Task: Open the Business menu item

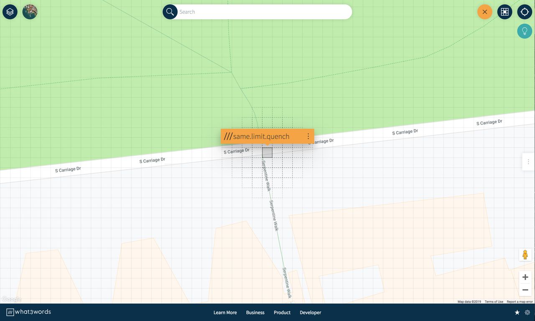Action: 255,313
